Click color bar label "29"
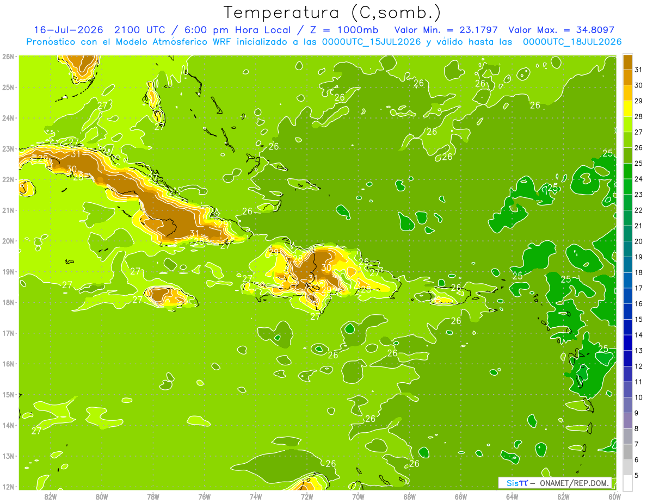Screen dimensions: 653x504 (x=638, y=101)
